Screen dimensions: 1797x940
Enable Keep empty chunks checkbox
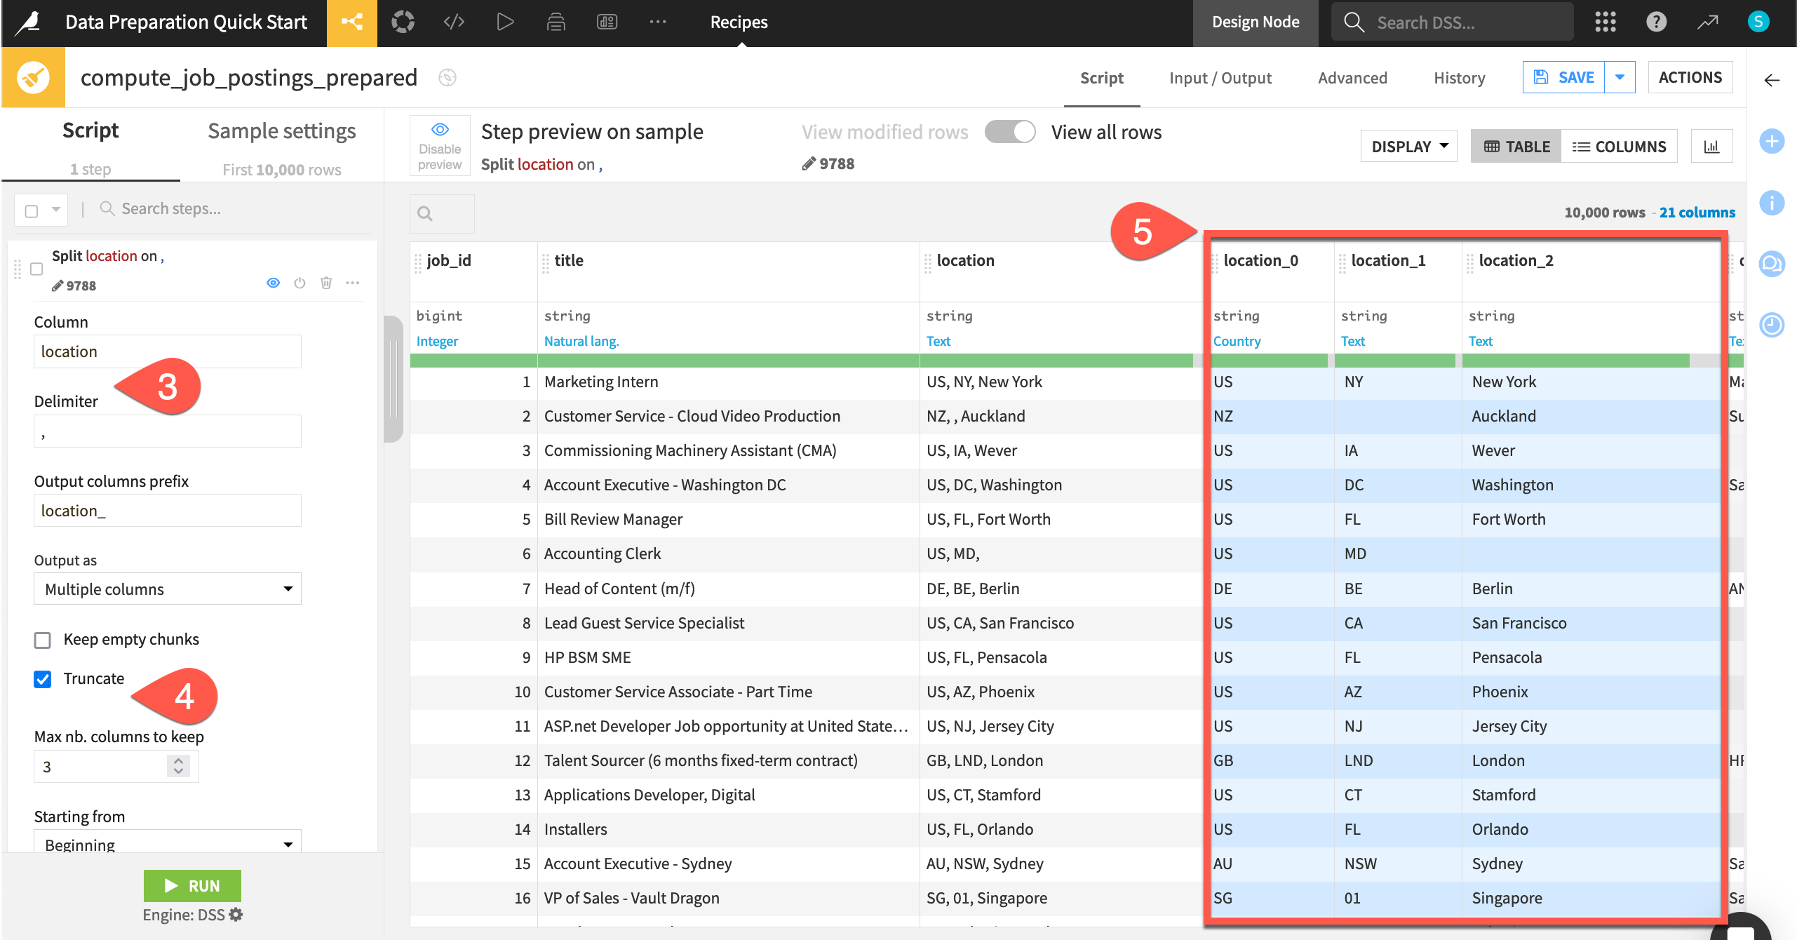coord(43,640)
